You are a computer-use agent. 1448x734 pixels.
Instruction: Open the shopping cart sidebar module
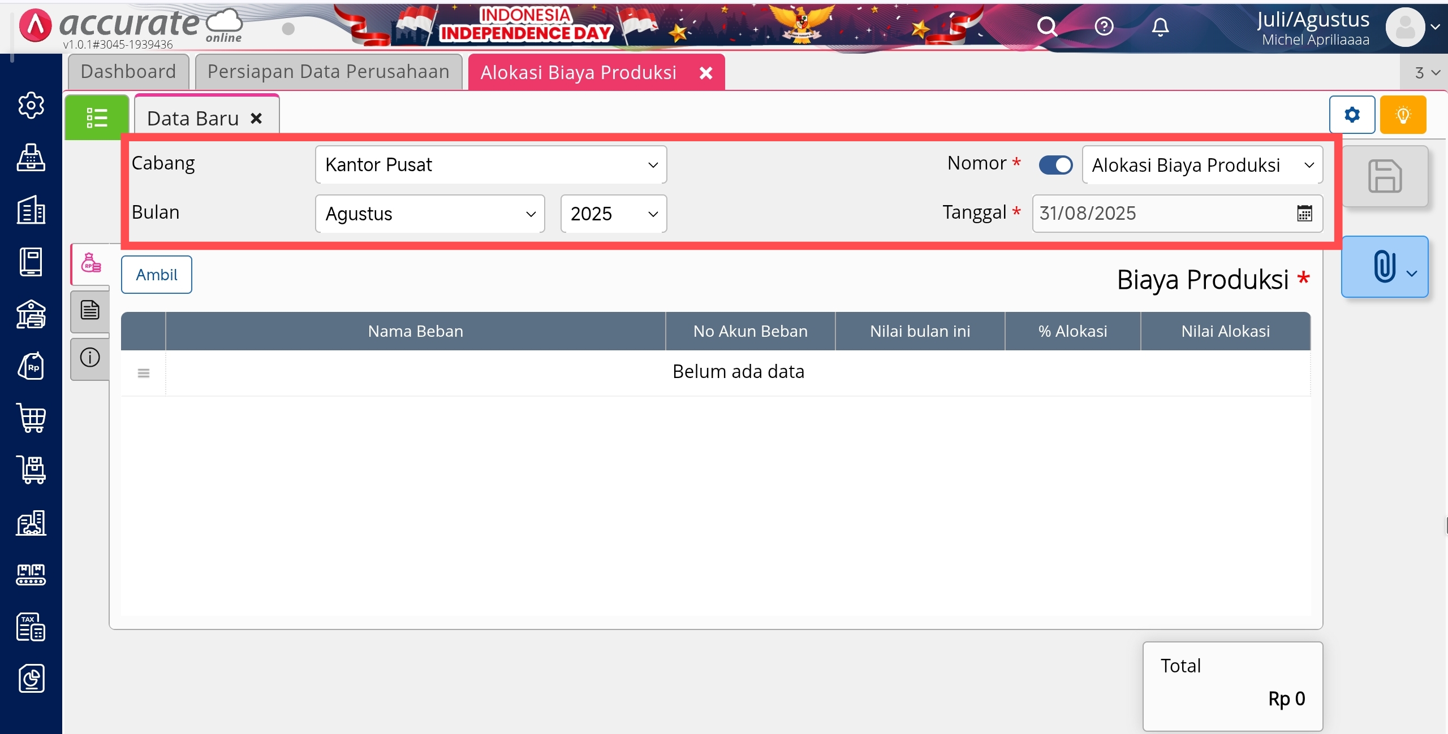click(31, 418)
